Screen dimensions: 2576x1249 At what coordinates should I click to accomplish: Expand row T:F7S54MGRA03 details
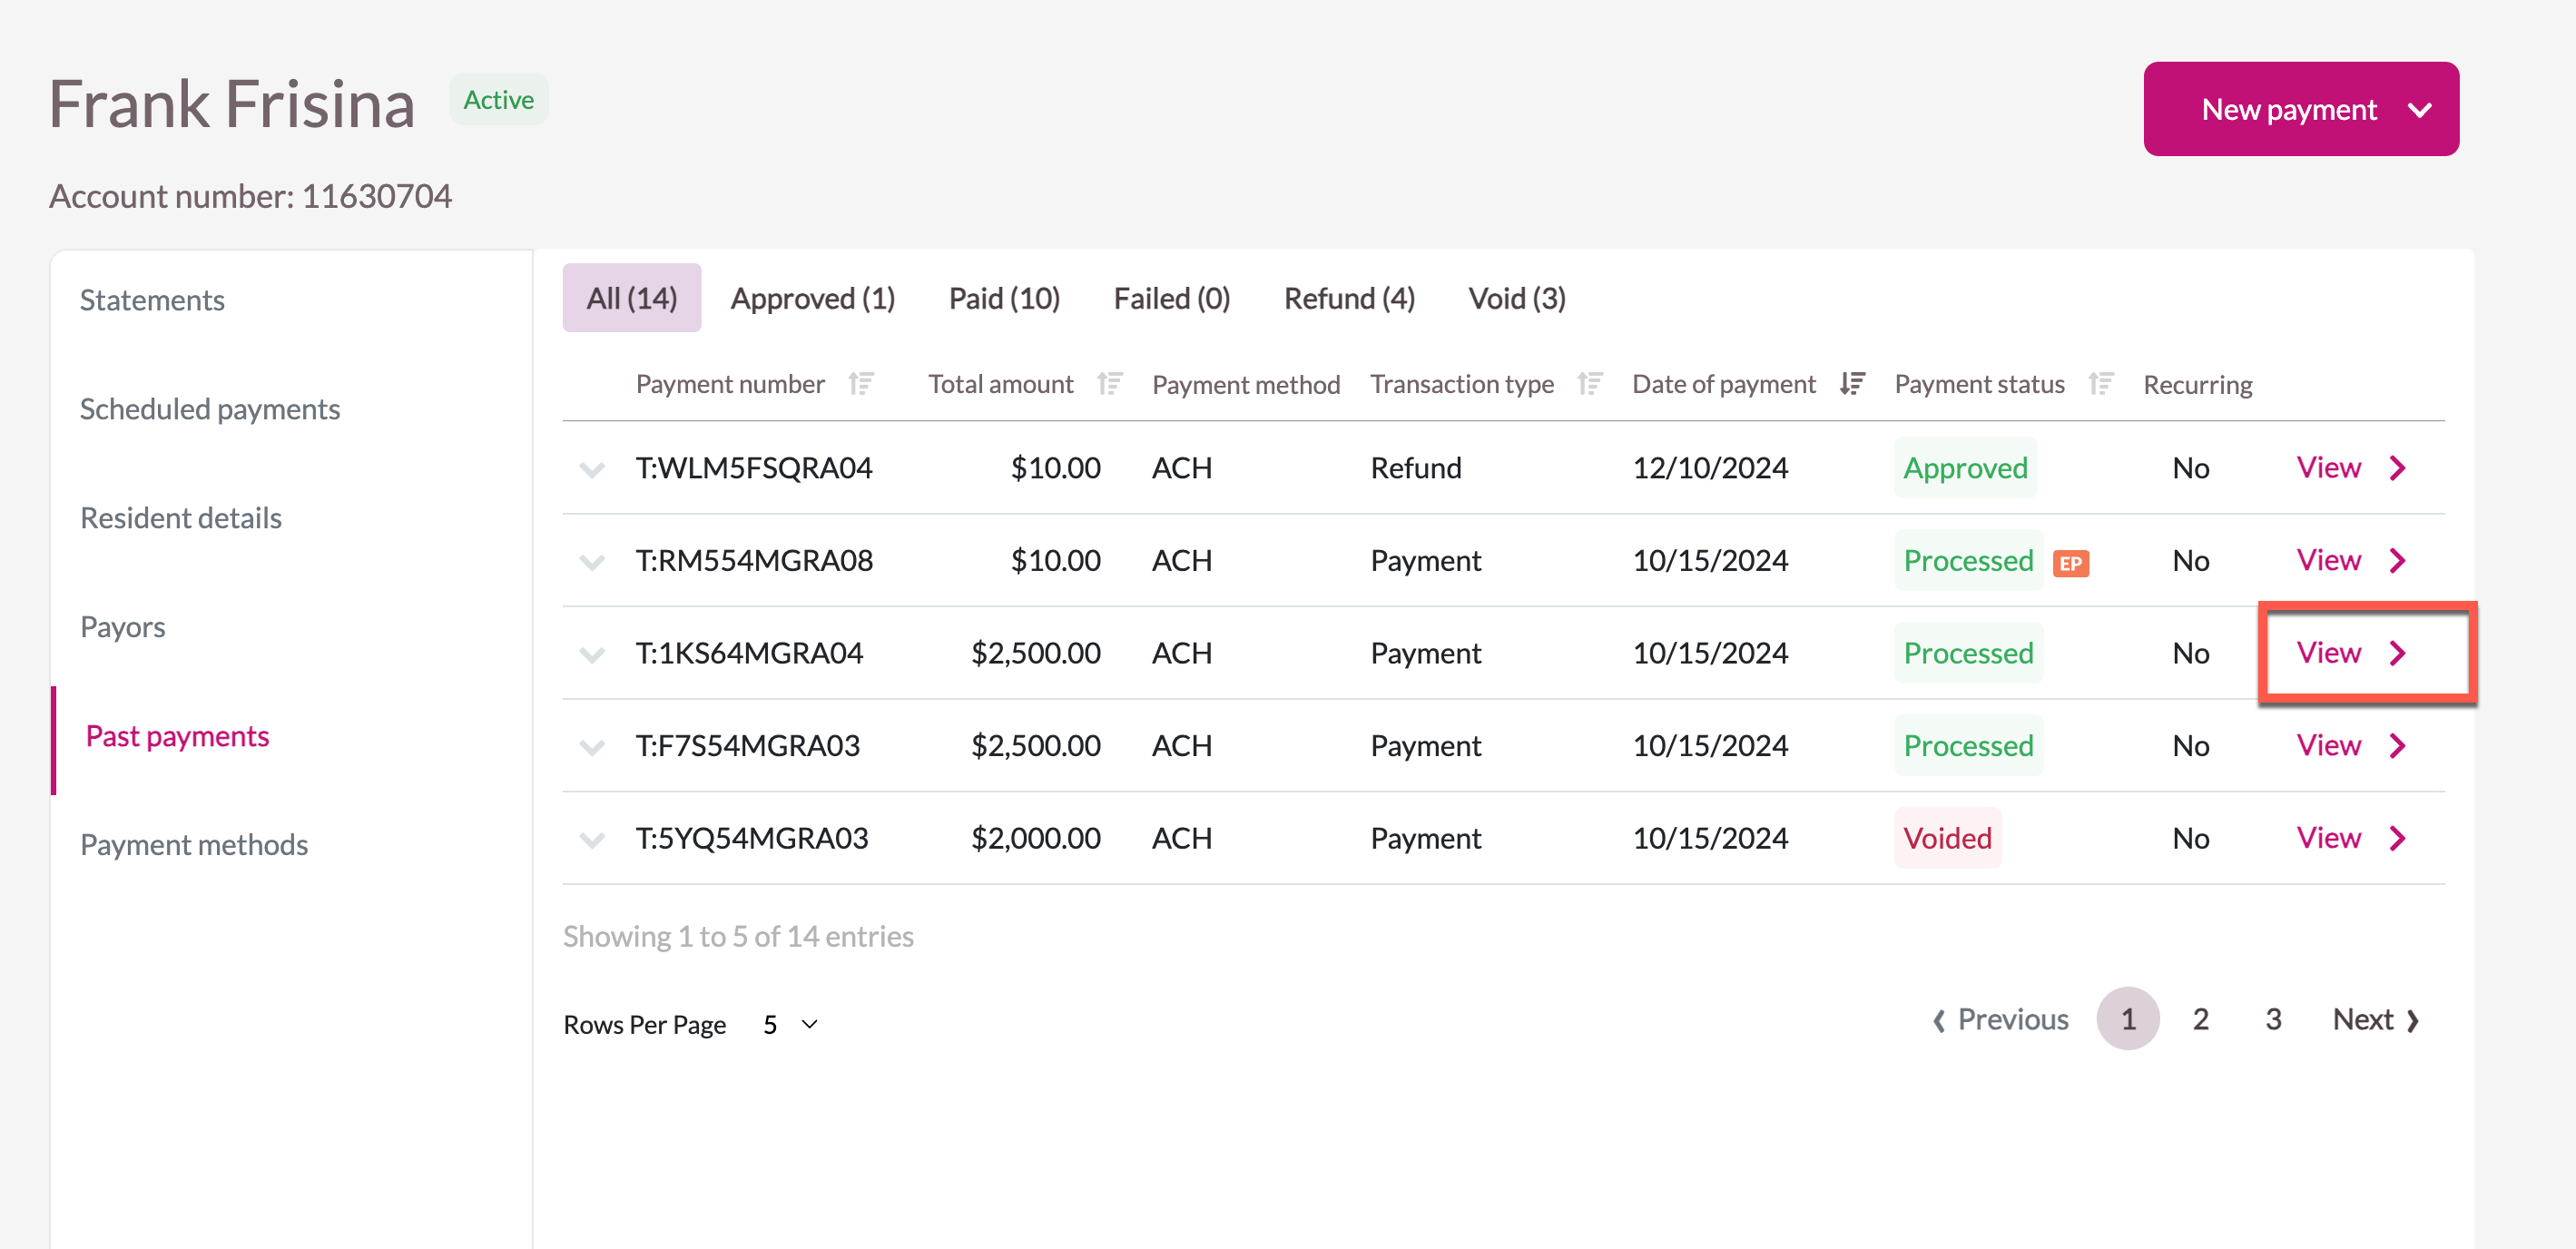pos(592,747)
